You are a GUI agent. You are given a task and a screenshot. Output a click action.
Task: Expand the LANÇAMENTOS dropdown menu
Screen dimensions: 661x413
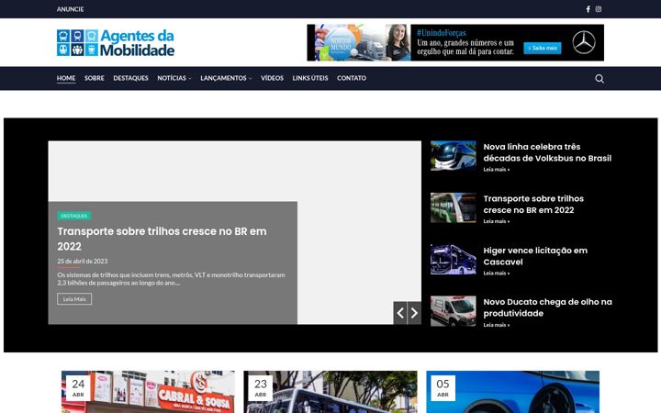pos(226,78)
